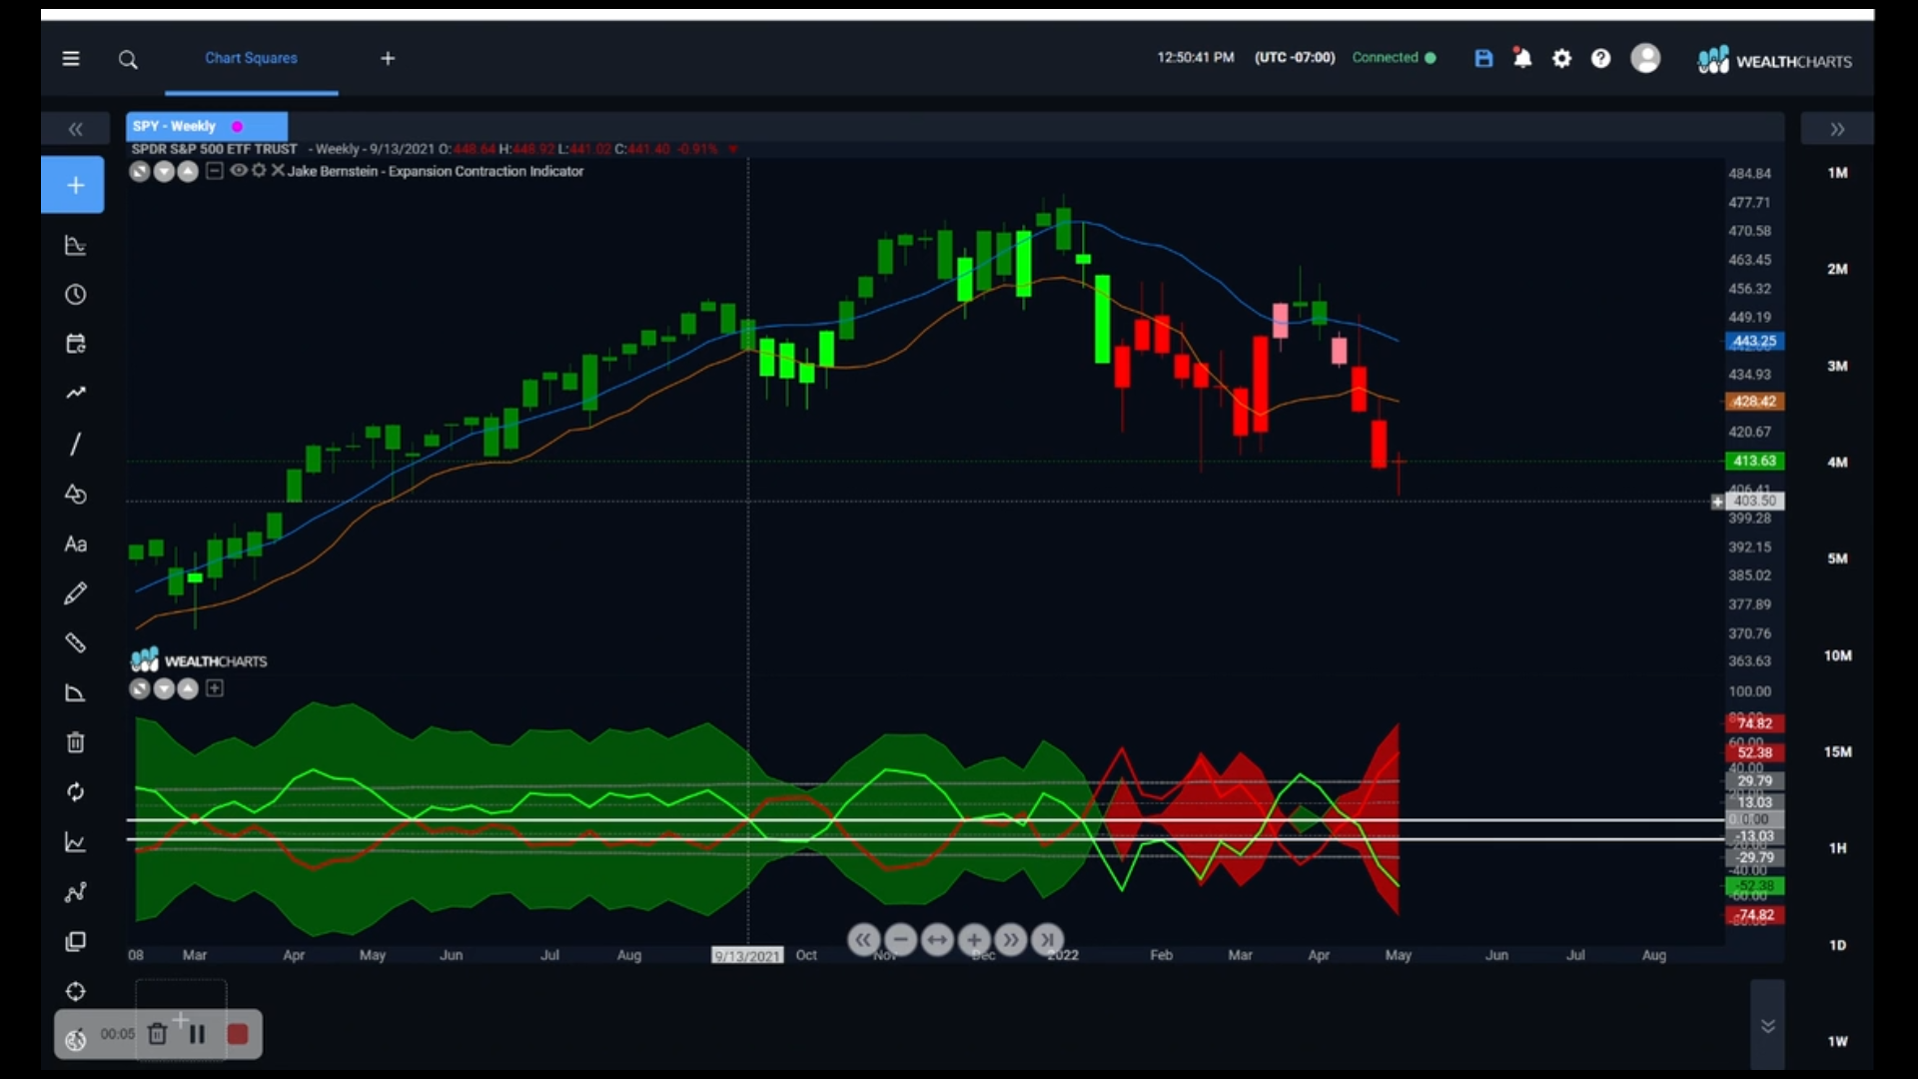
Task: Collapse the Expansion Contraction indicator legend
Action: [214, 171]
